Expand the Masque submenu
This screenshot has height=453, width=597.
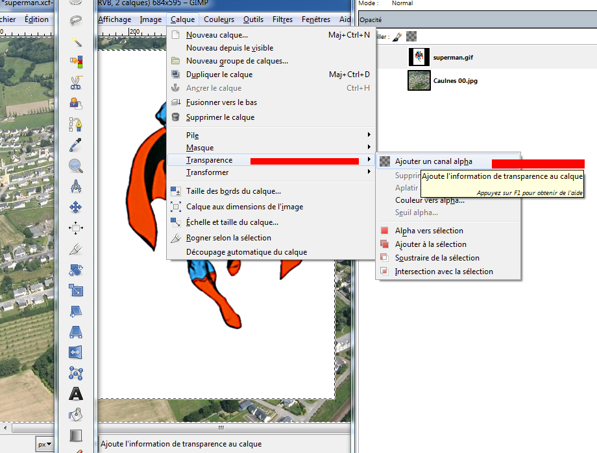tap(271, 148)
